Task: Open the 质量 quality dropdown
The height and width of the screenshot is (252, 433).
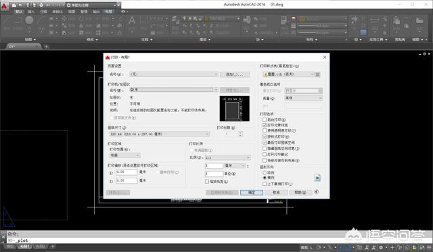Action: [x=304, y=98]
